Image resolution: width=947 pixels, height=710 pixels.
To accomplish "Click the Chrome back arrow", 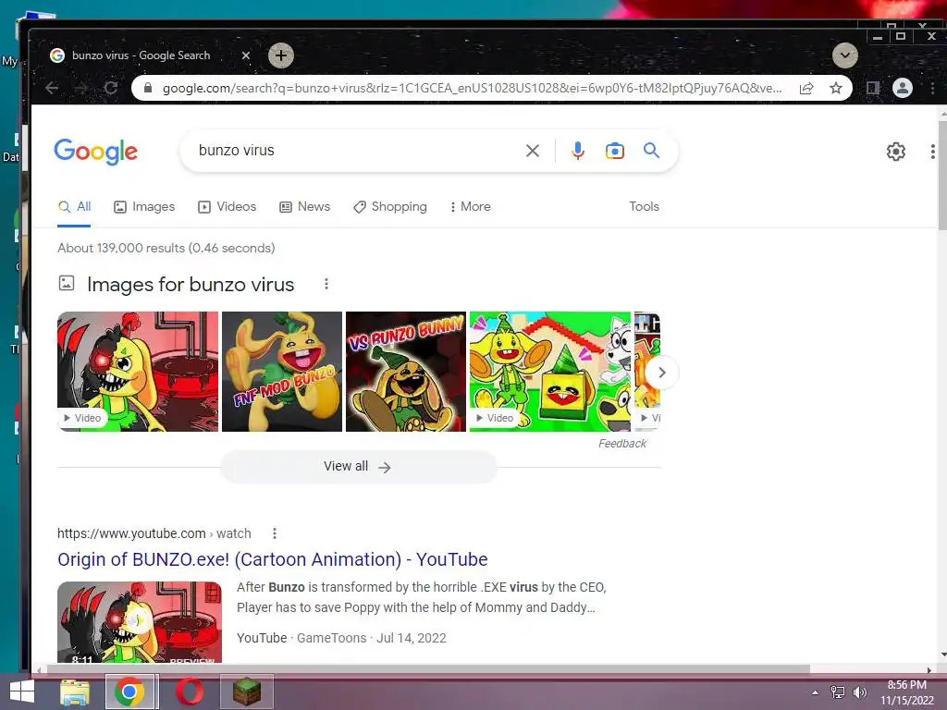I will [52, 88].
